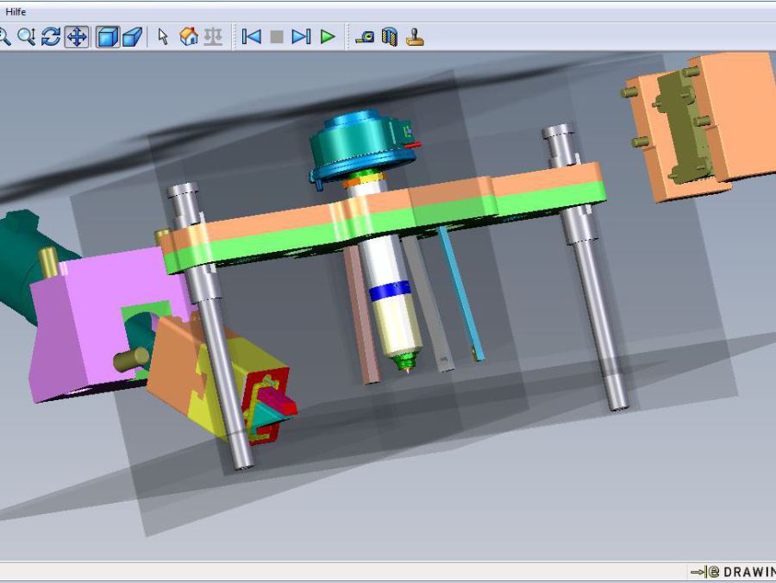
Task: Open the Stamp tool
Action: (x=416, y=37)
